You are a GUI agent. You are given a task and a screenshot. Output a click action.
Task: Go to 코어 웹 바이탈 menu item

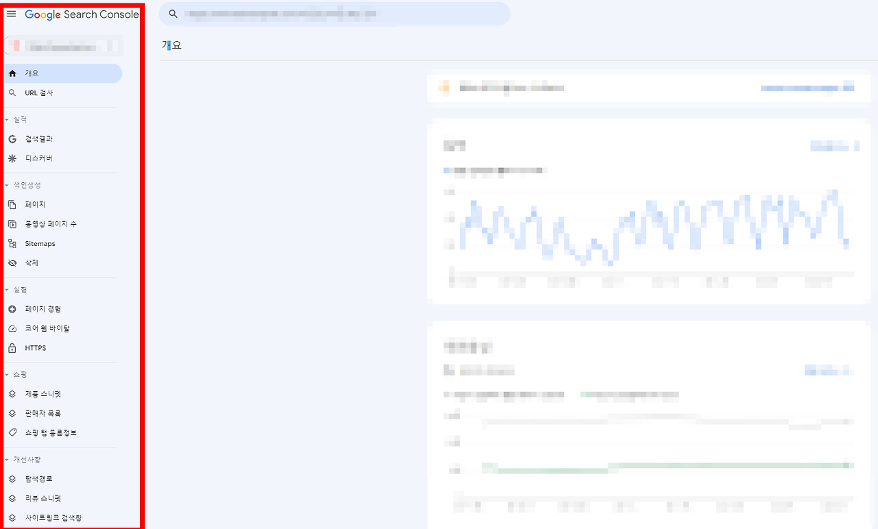tap(63, 329)
